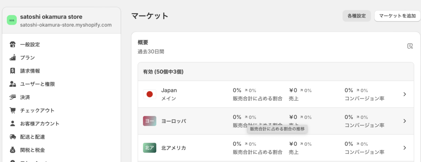Select the 配送と配達 truck icon

pos(12,137)
